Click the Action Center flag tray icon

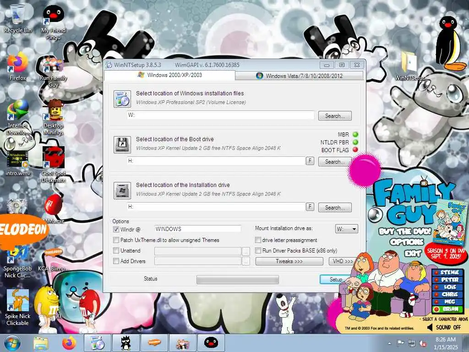pos(400,343)
